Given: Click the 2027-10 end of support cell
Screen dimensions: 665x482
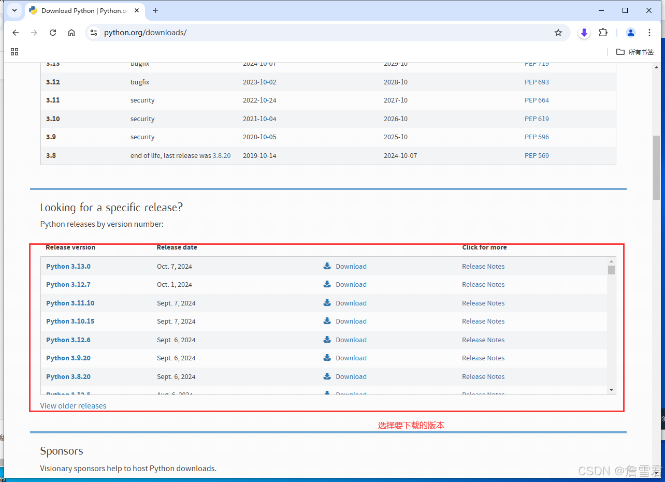Looking at the screenshot, I should click(x=396, y=100).
